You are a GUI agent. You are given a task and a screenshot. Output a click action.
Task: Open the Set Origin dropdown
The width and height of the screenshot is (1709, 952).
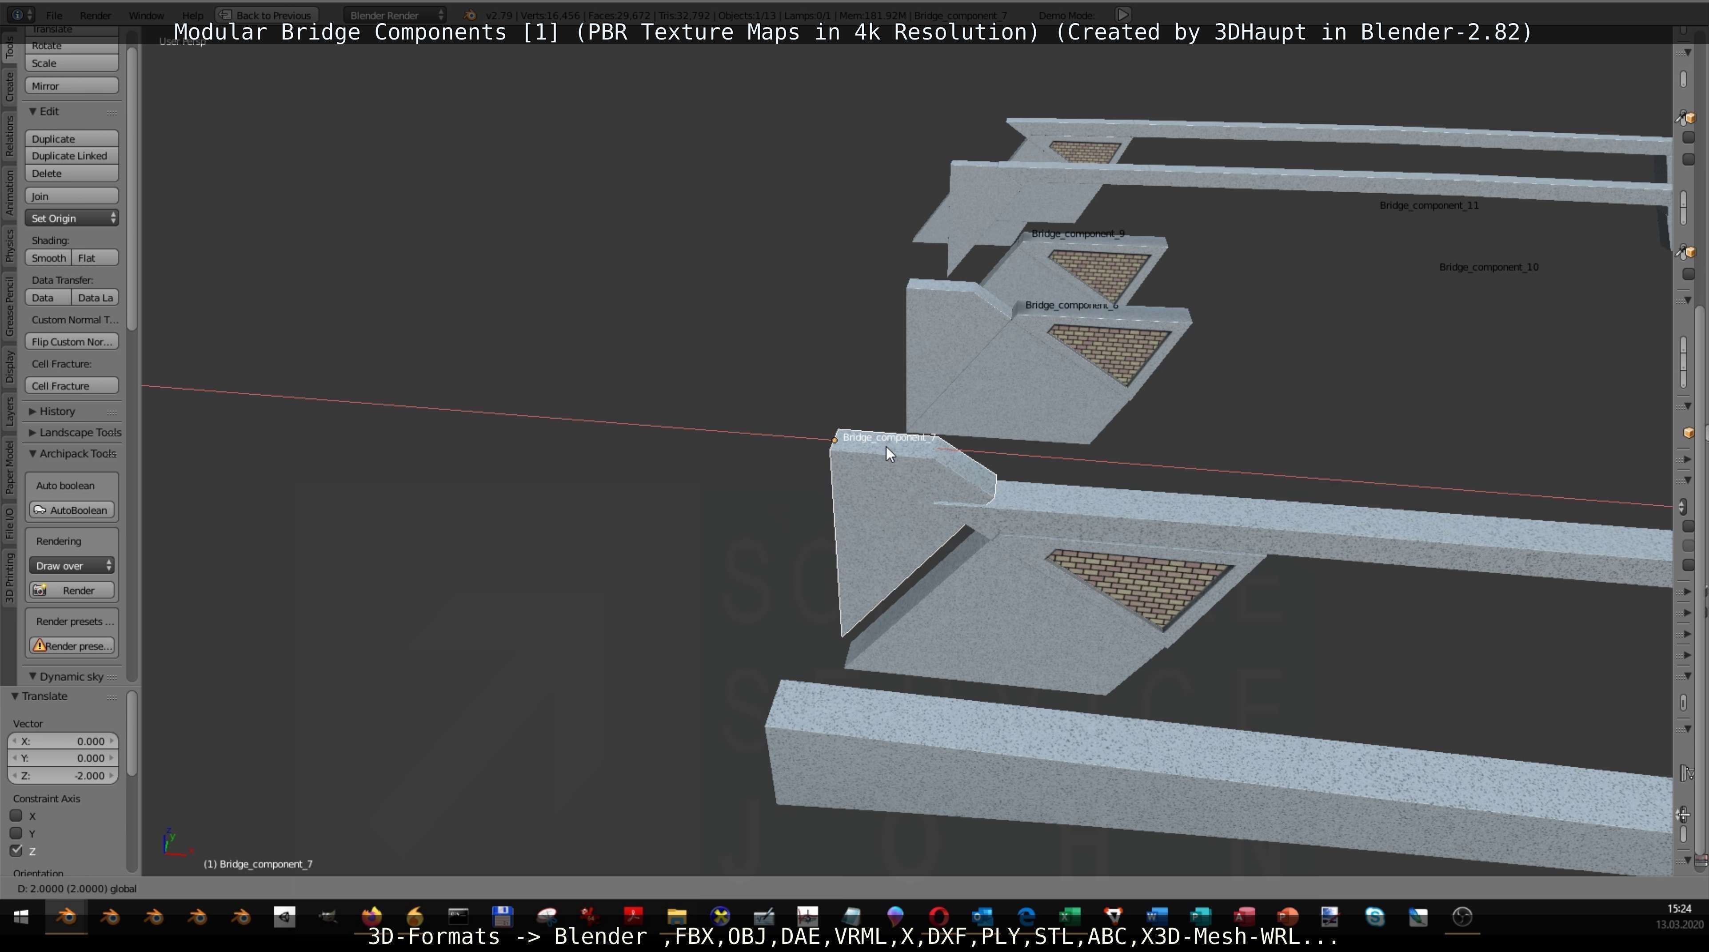coord(72,218)
